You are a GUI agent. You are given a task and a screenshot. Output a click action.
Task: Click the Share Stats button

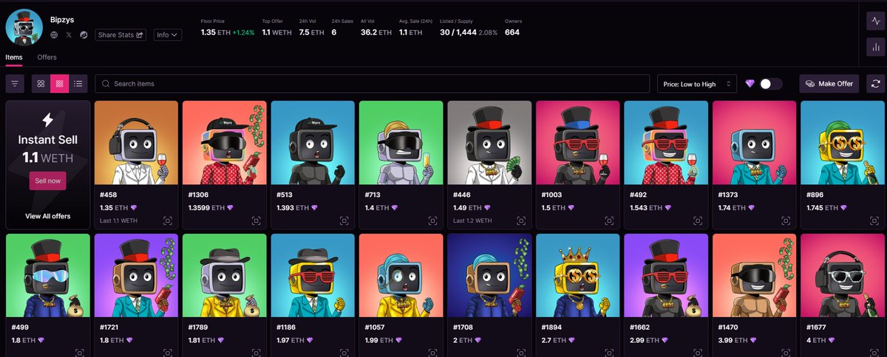pos(122,35)
